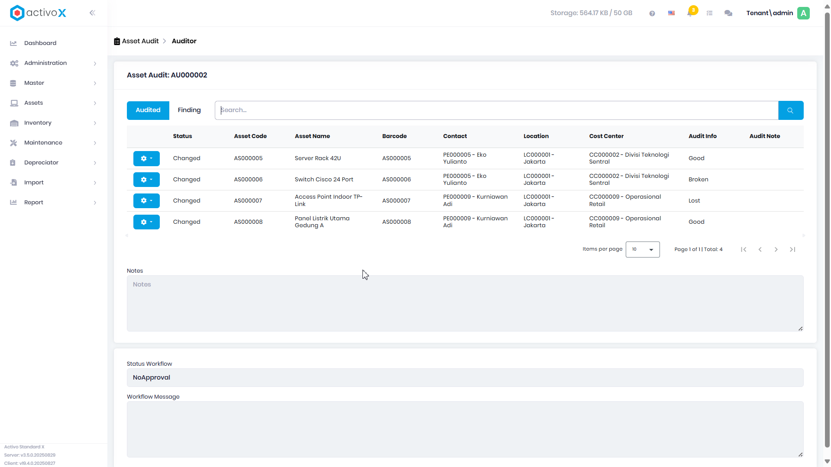Click the Assets laptop icon
The width and height of the screenshot is (831, 467).
[x=14, y=103]
